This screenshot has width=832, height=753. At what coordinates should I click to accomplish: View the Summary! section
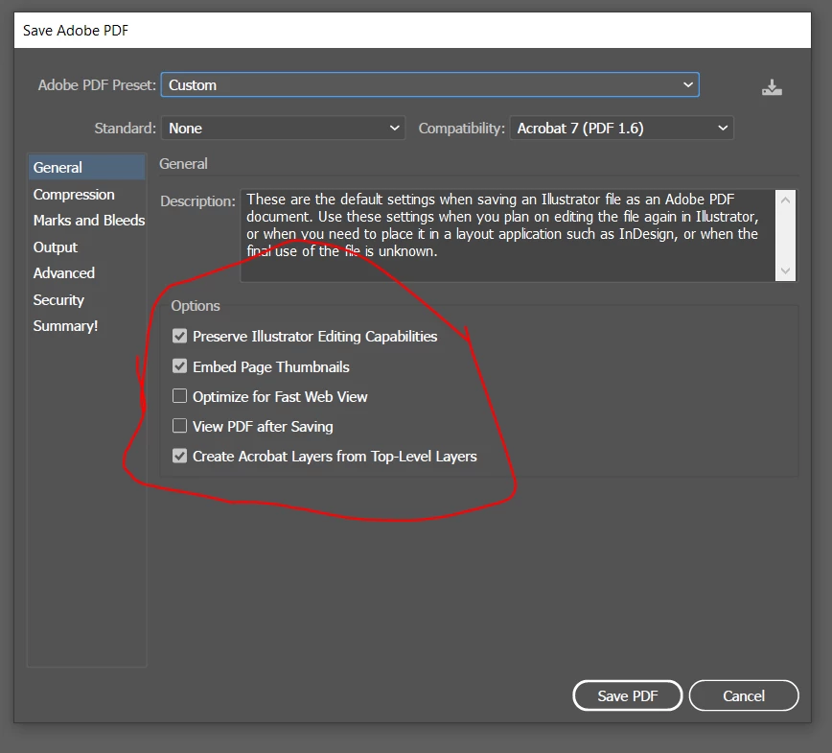[x=65, y=325]
